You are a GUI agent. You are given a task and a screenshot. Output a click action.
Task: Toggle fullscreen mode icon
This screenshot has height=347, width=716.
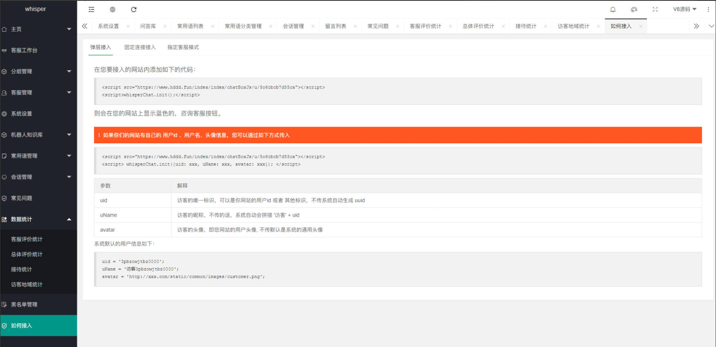coord(655,9)
